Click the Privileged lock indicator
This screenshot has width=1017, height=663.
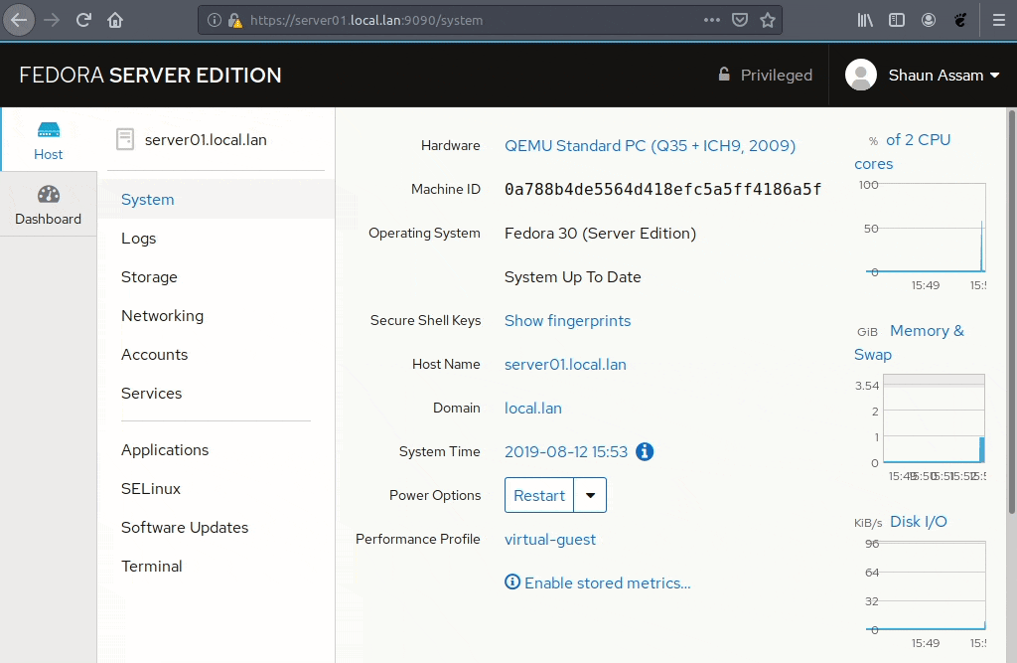tap(765, 75)
